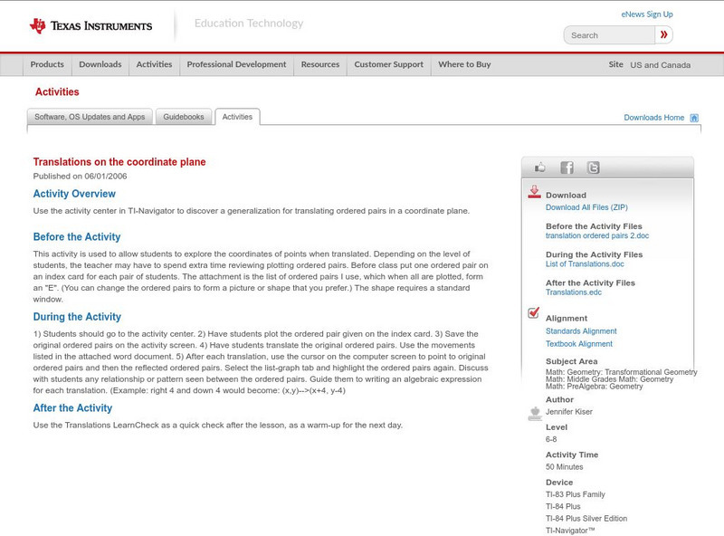724x536 pixels.
Task: Click the 50 Minutes activity time
Action: 564,467
